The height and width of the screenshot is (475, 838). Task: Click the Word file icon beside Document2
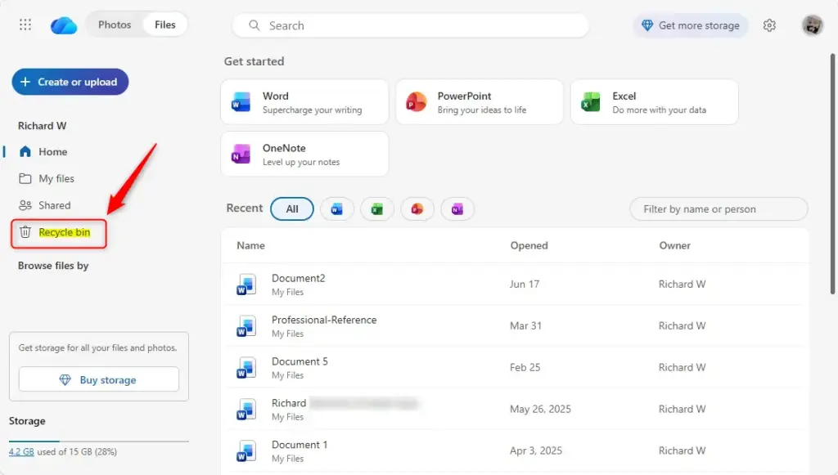pyautogui.click(x=246, y=285)
